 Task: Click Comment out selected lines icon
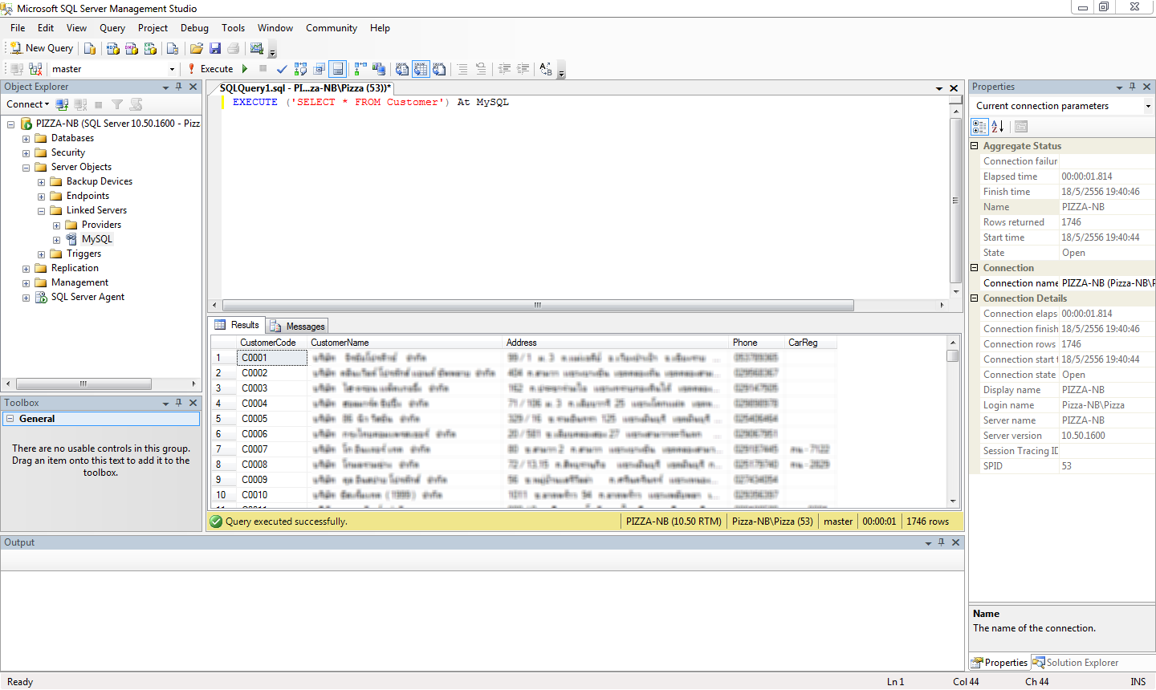[462, 69]
